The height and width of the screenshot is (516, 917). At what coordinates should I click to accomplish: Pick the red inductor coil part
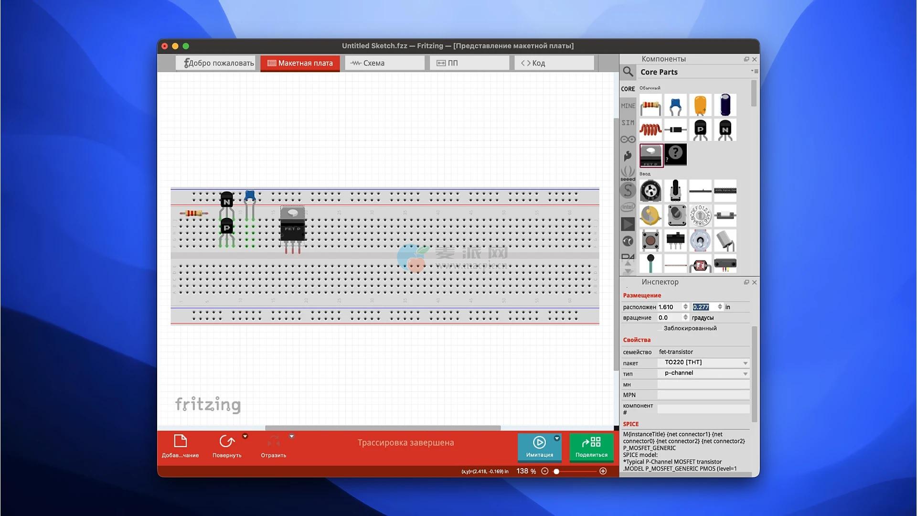650,129
